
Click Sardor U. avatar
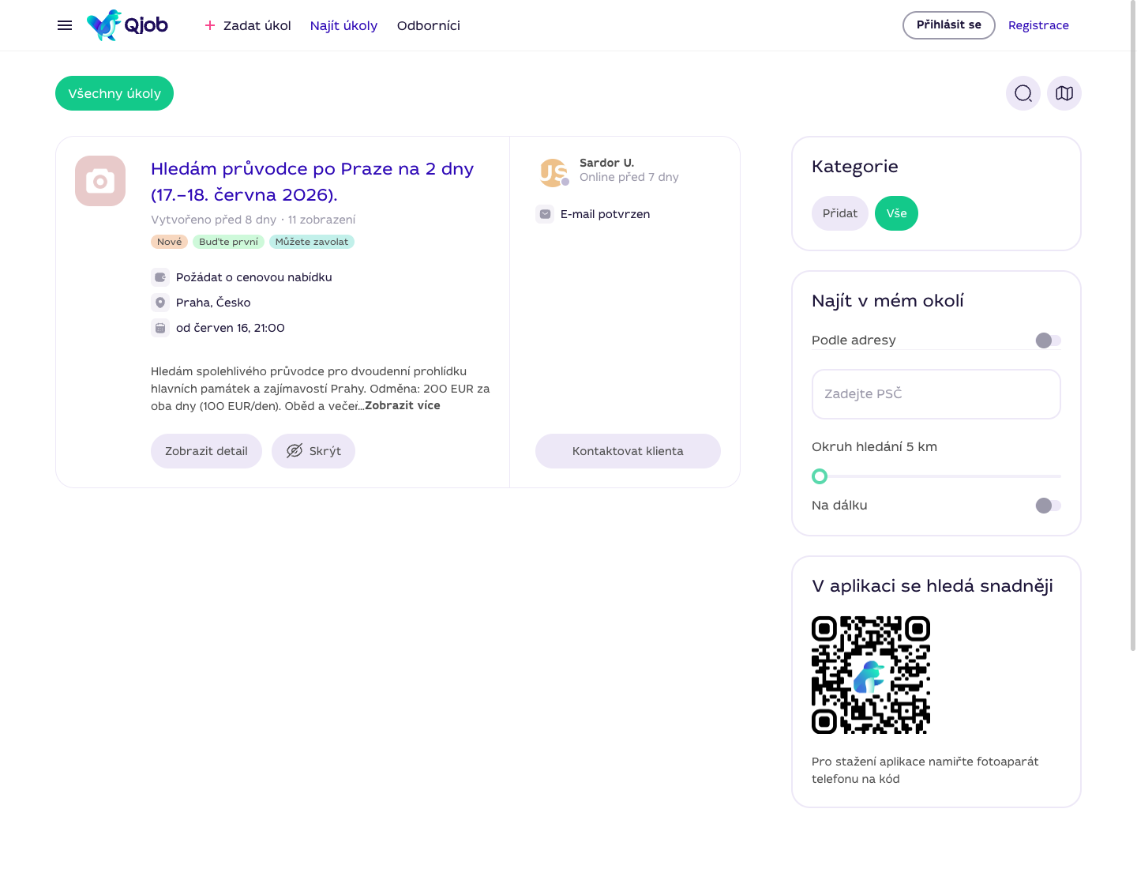tap(553, 172)
